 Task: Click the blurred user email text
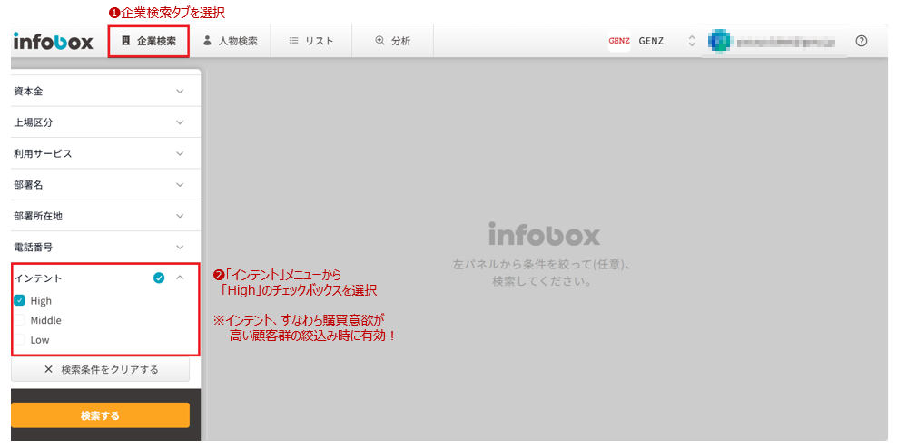[784, 42]
